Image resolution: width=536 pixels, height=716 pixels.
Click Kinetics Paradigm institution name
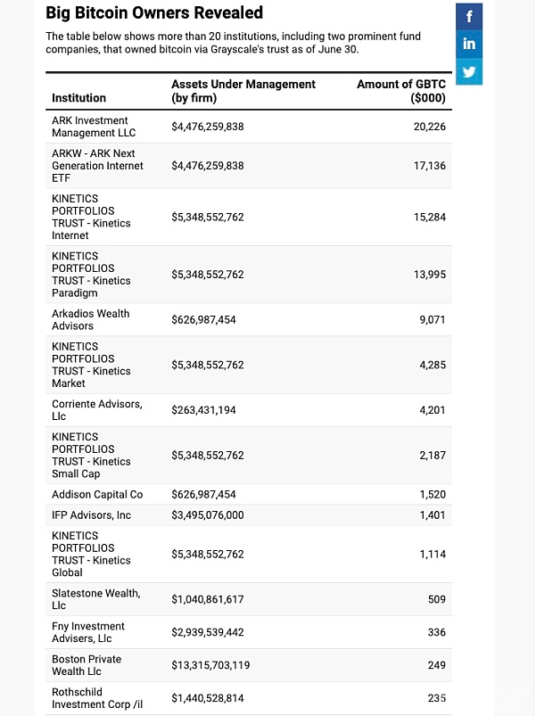tap(91, 275)
